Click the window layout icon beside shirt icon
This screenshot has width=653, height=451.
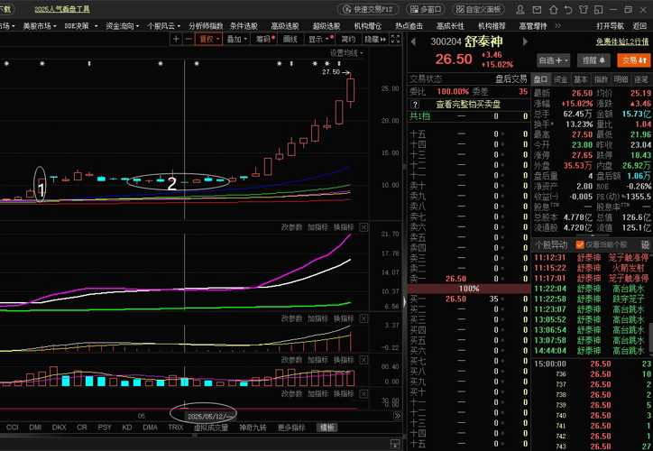click(599, 9)
